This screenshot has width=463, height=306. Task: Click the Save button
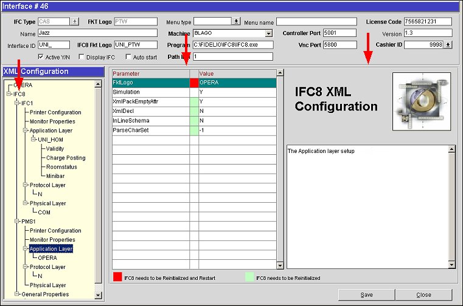[366, 295]
